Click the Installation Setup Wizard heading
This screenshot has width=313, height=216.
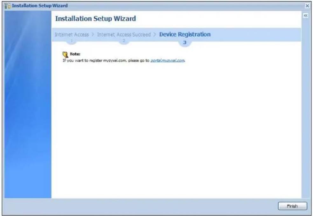[x=95, y=18]
